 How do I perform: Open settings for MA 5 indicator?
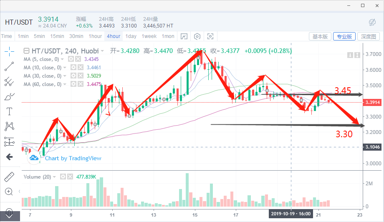point(71,59)
